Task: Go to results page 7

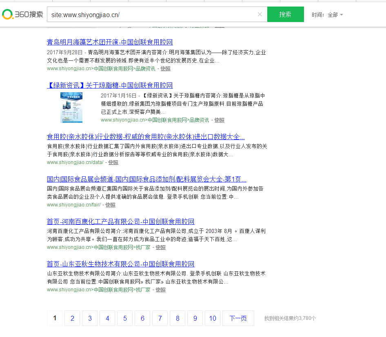Action: (x=160, y=318)
